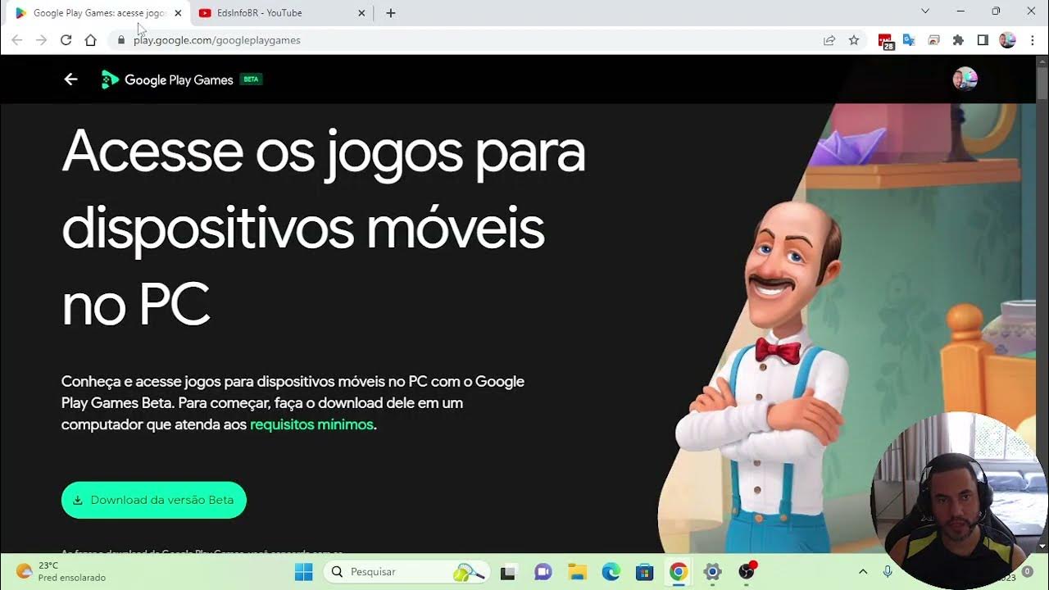The height and width of the screenshot is (590, 1049).
Task: Click the padlock site info icon
Action: tap(120, 40)
